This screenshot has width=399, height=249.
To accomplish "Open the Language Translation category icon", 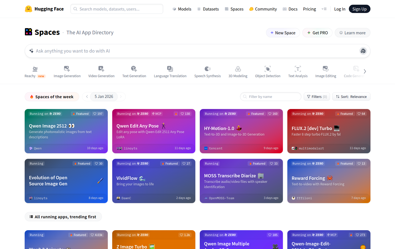I will coord(170,69).
